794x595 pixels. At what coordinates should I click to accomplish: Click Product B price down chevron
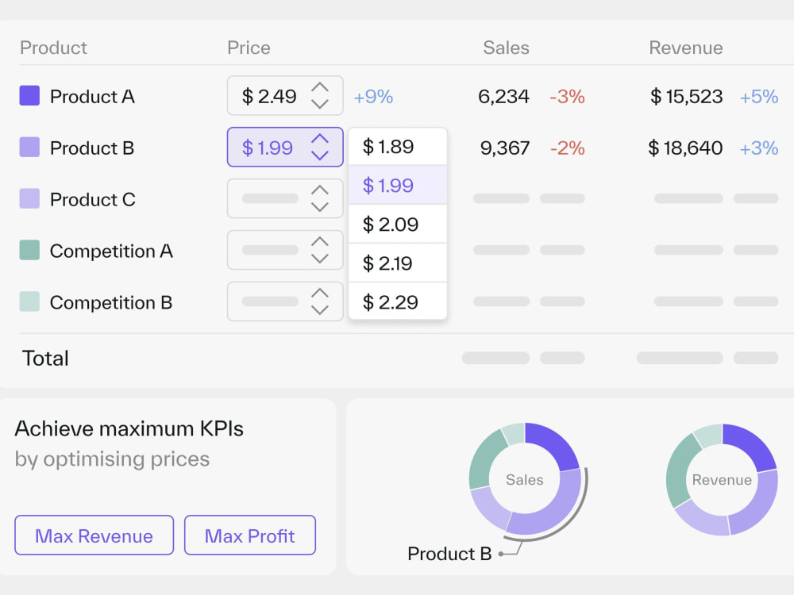319,155
